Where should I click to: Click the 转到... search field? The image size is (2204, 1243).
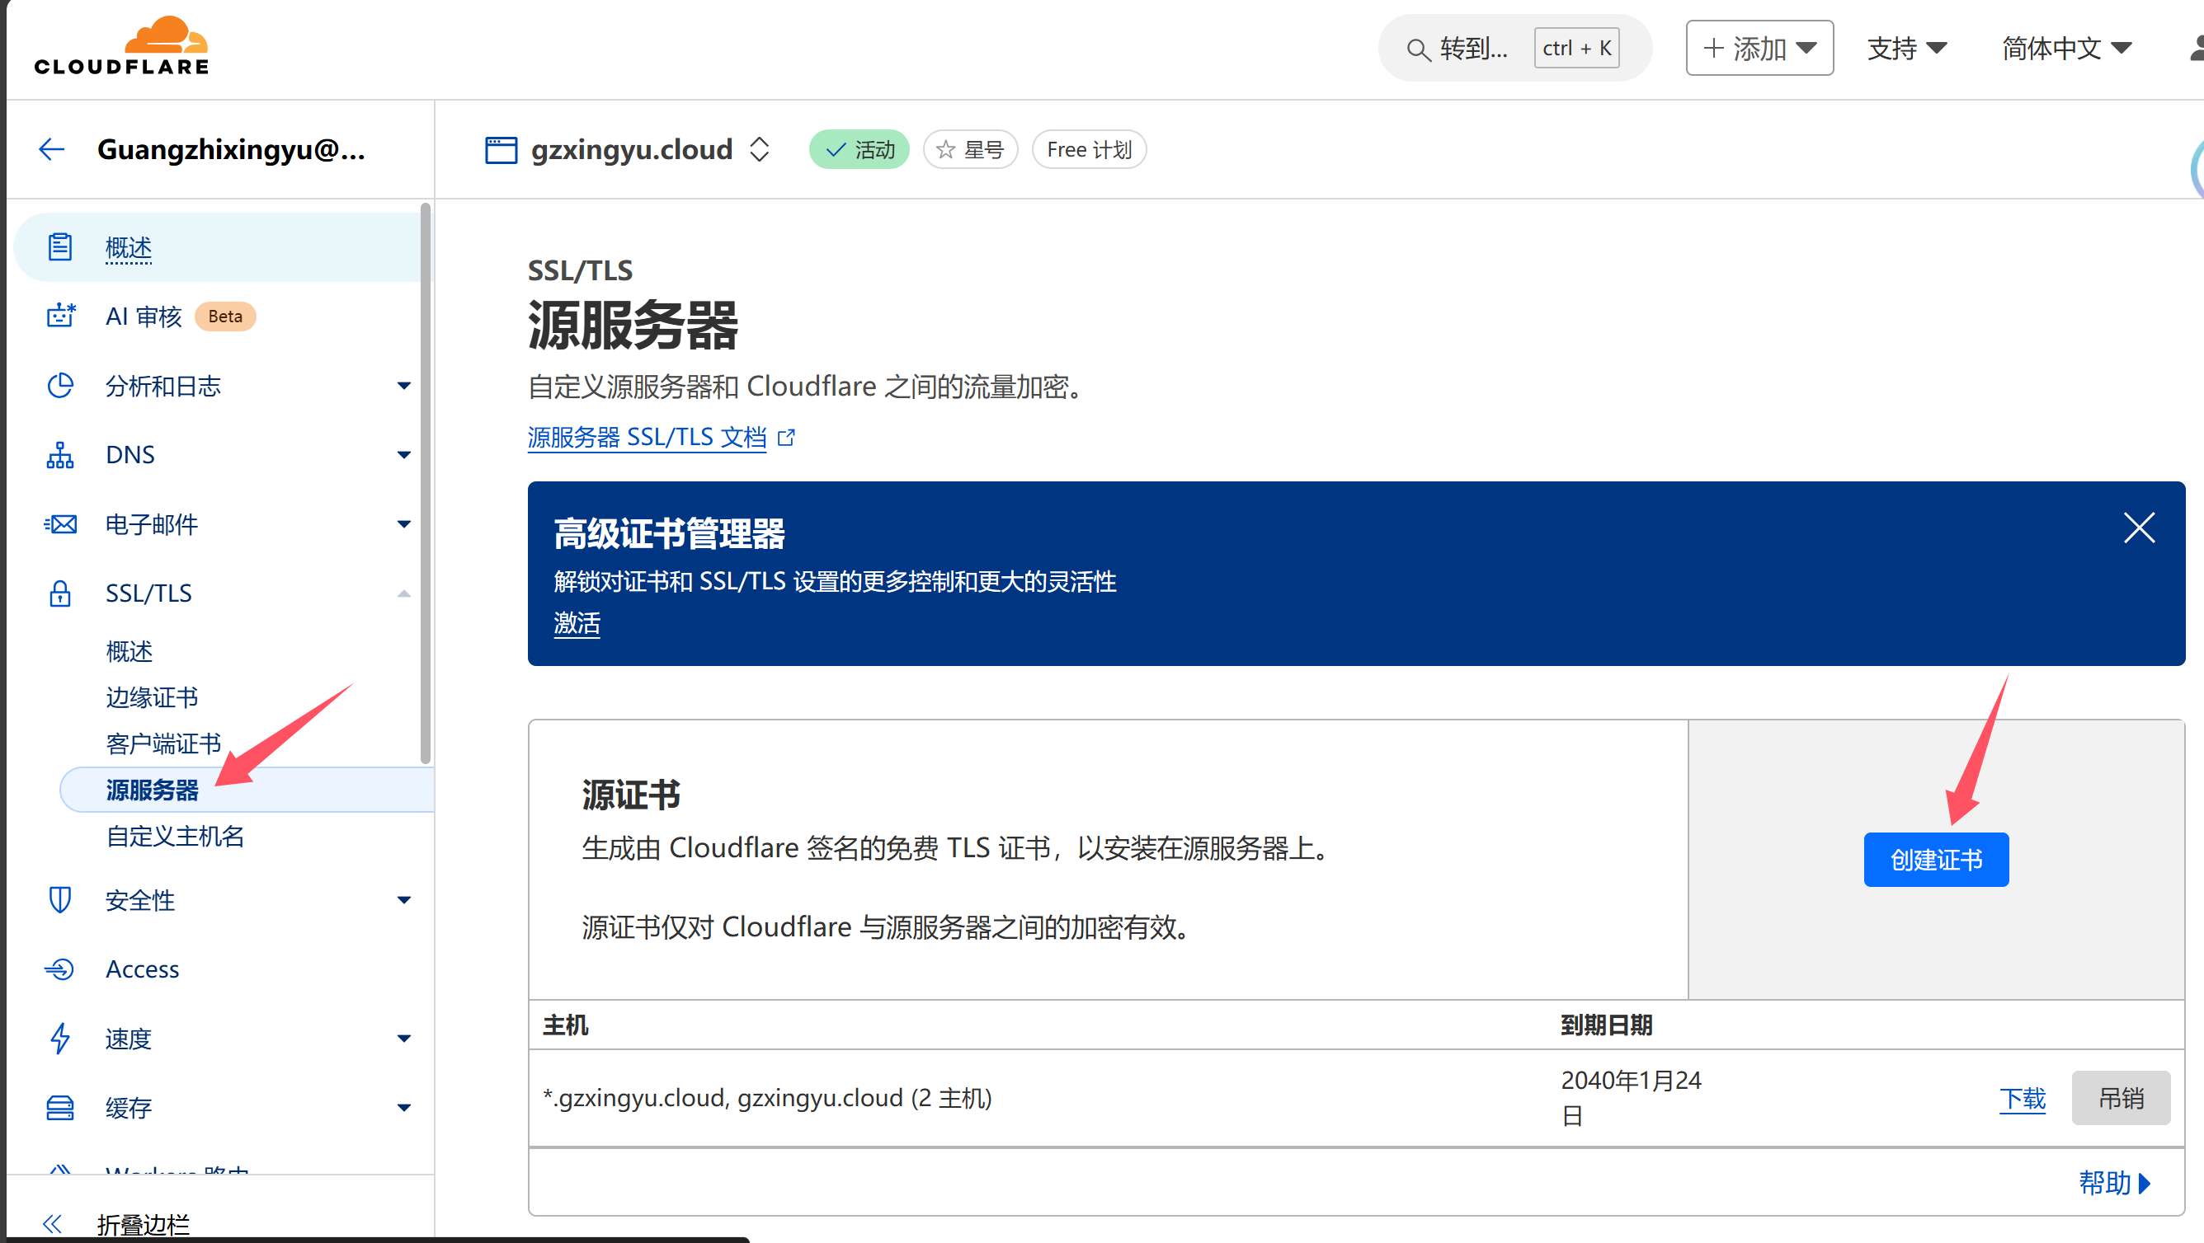[x=1514, y=48]
